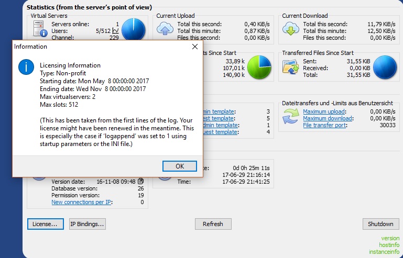Click the New connections per IP link

(81, 202)
